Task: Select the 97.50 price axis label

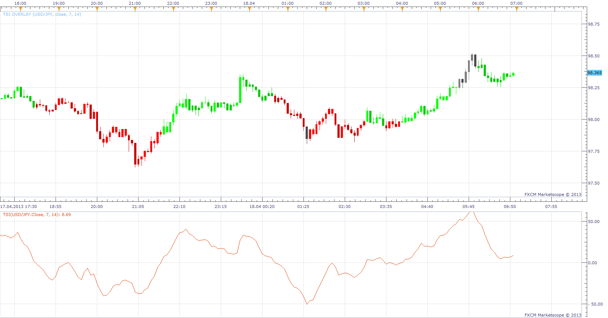Action: (594, 183)
